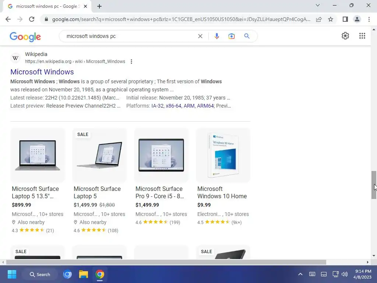Image resolution: width=377 pixels, height=283 pixels.
Task: Reload the current page
Action: pyautogui.click(x=32, y=19)
